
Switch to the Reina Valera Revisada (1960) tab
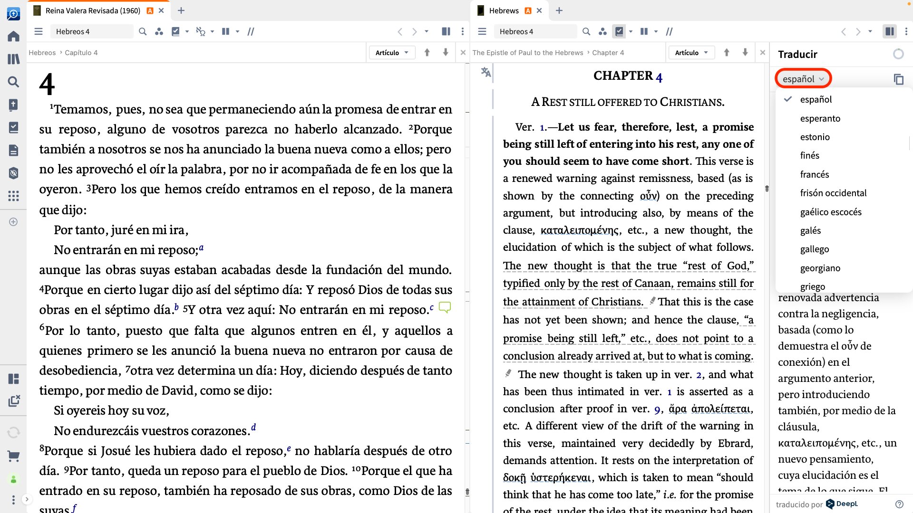click(93, 10)
